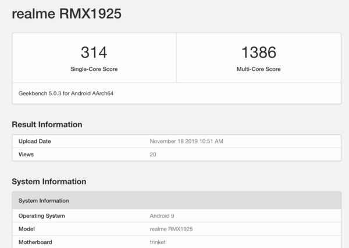Select the 'Android 9' value
This screenshot has height=248, width=349.
[x=162, y=216]
